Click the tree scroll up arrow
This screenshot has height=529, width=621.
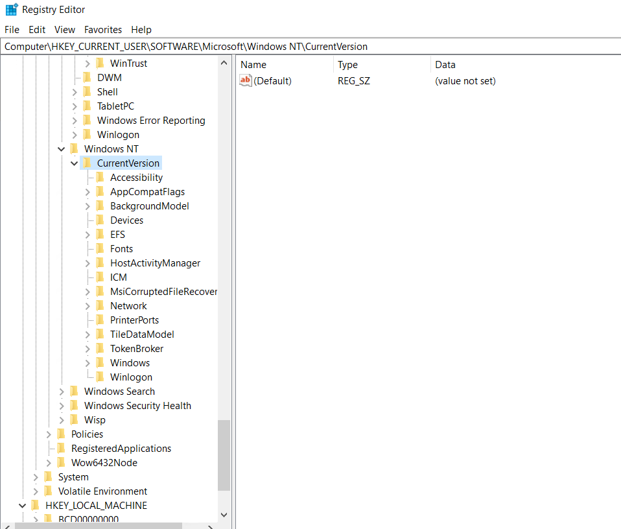point(224,63)
